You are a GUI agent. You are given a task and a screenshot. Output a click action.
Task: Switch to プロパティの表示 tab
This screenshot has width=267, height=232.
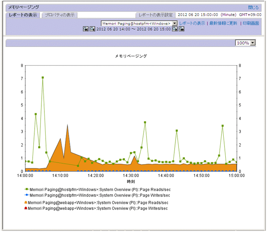point(60,15)
